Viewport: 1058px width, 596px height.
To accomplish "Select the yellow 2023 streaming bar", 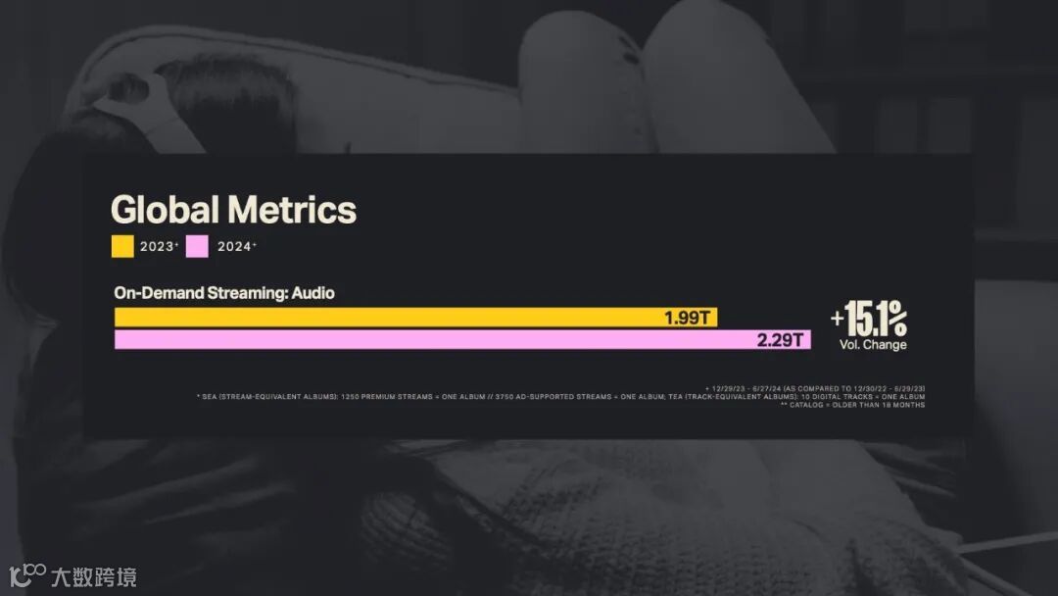I will pyautogui.click(x=415, y=318).
